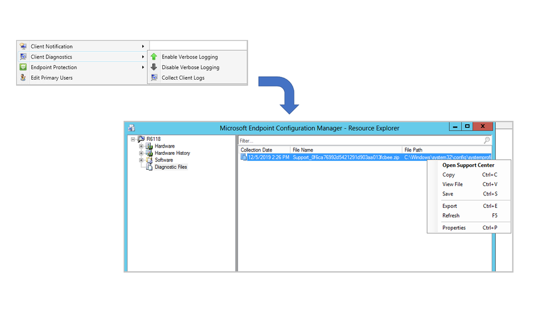This screenshot has height=313, width=557.
Task: Click the C:\Windows\system32 file path cell
Action: tap(448, 157)
